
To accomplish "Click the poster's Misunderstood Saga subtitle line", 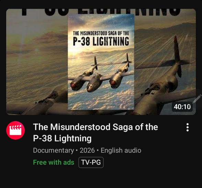I will [x=101, y=33].
